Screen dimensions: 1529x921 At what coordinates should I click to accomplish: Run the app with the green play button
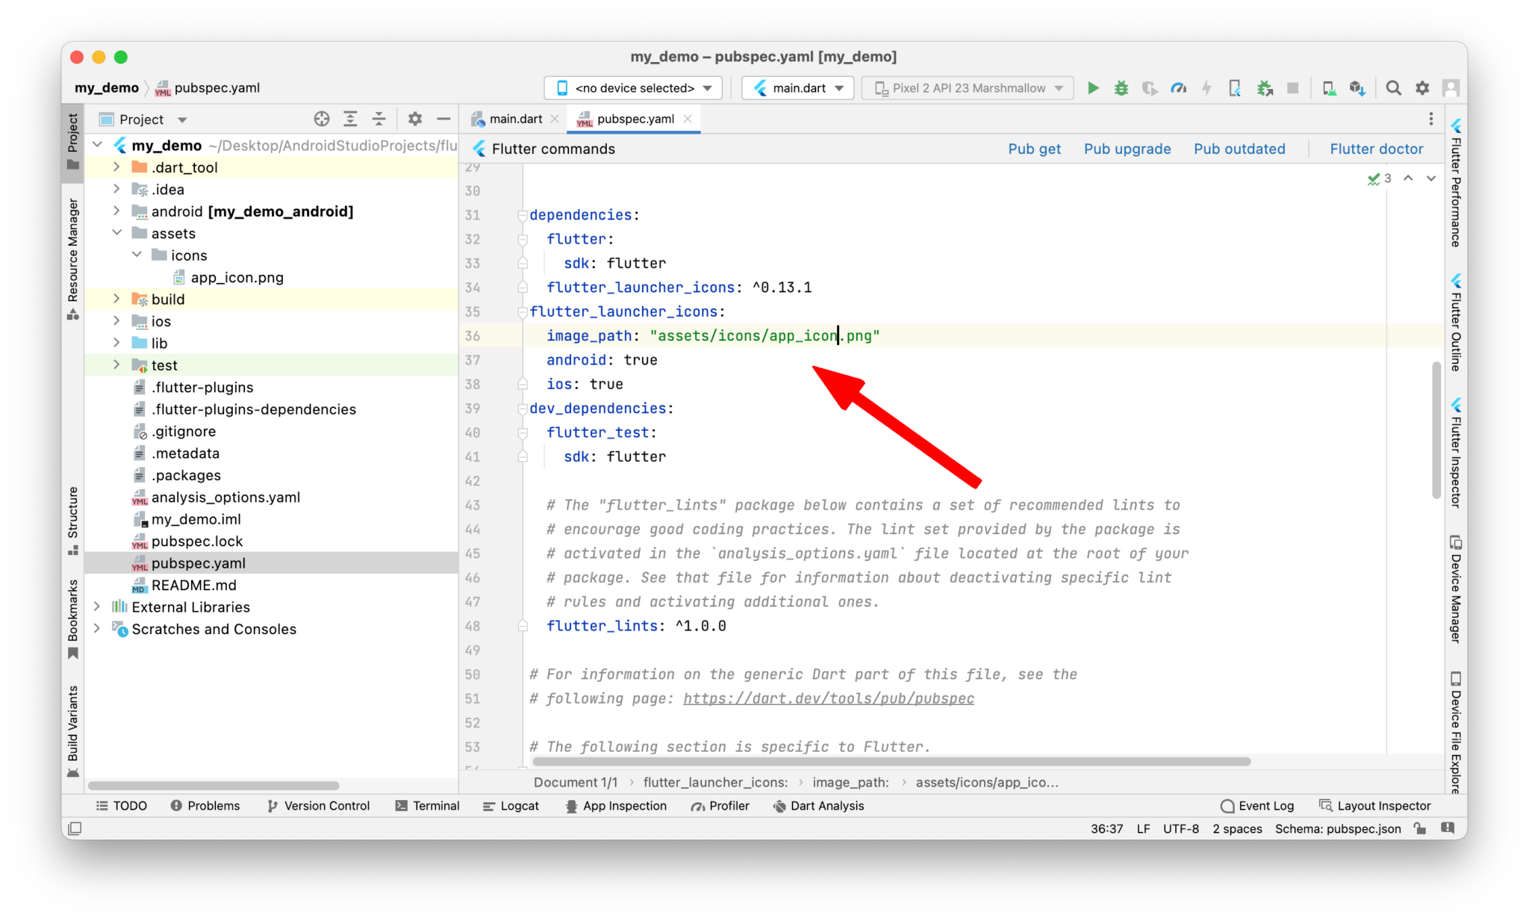click(x=1093, y=88)
